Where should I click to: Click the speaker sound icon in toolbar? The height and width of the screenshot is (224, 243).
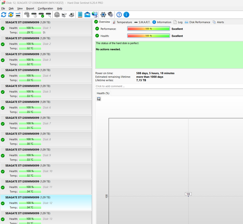pos(110,15)
